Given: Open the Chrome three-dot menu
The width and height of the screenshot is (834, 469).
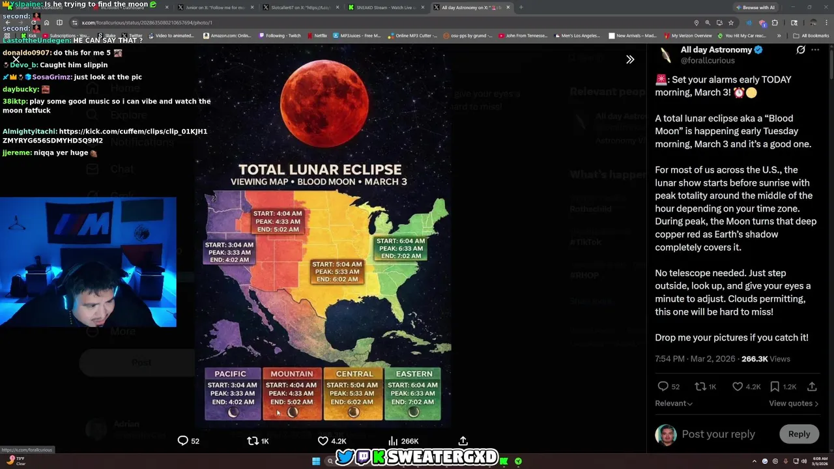Looking at the screenshot, I should pos(827,23).
